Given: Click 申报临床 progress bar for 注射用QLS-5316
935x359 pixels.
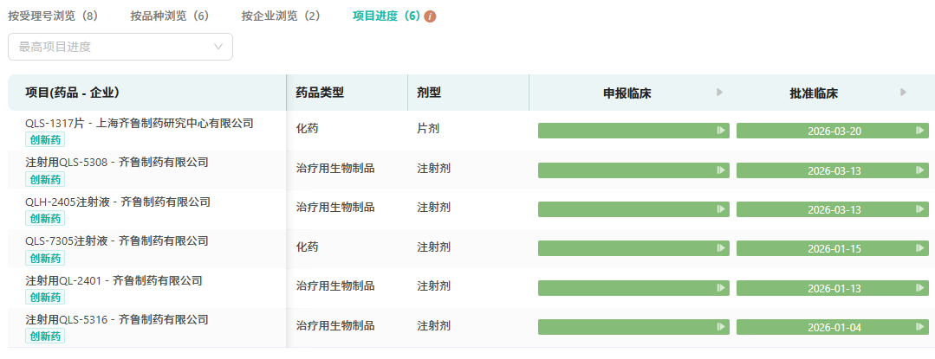Looking at the screenshot, I should click(633, 327).
